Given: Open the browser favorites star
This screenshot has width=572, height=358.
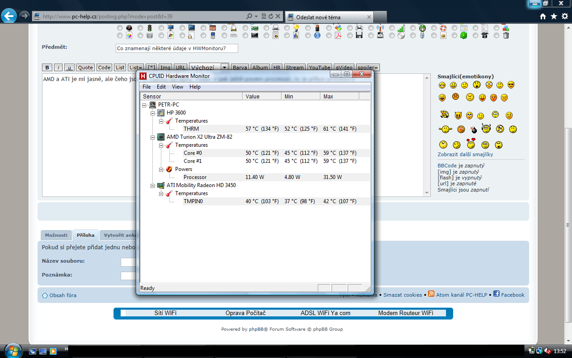Looking at the screenshot, I should (554, 17).
